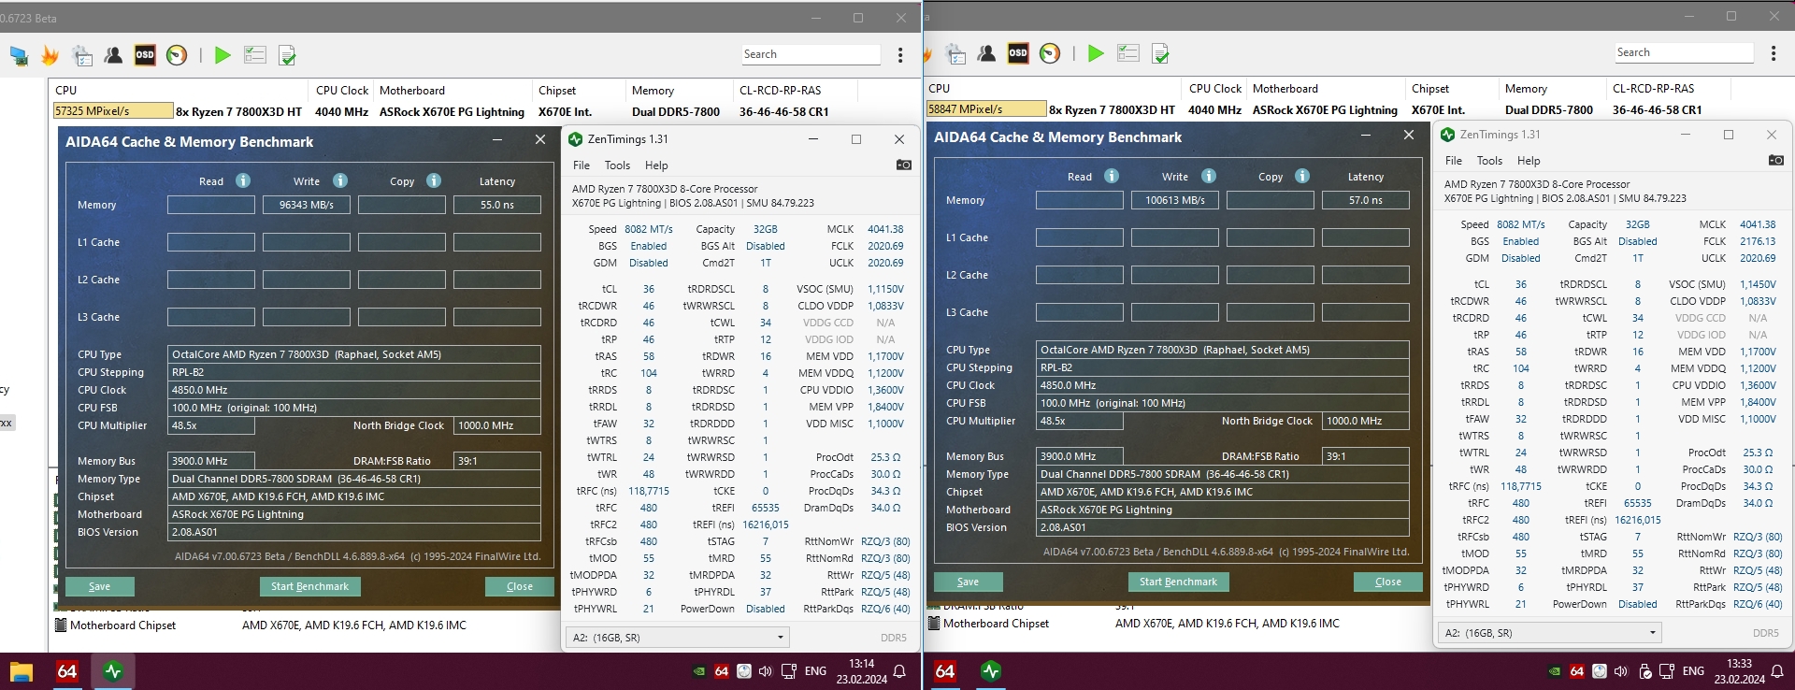The height and width of the screenshot is (690, 1795).
Task: Open the flame stability test in left AIDA64 toolbar
Action: point(50,55)
